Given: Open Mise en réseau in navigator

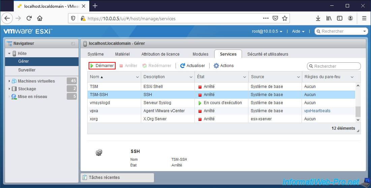Looking at the screenshot, I should 32,97.
